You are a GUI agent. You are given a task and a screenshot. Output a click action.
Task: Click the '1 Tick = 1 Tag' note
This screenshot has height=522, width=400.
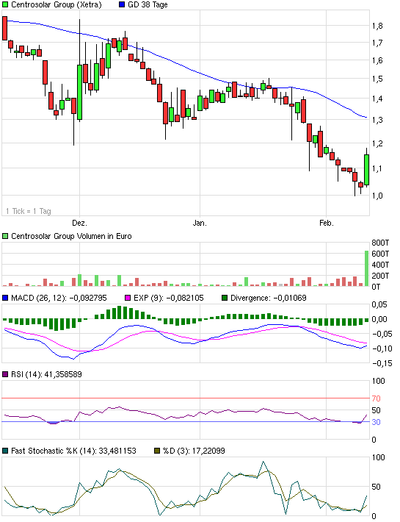coord(29,211)
